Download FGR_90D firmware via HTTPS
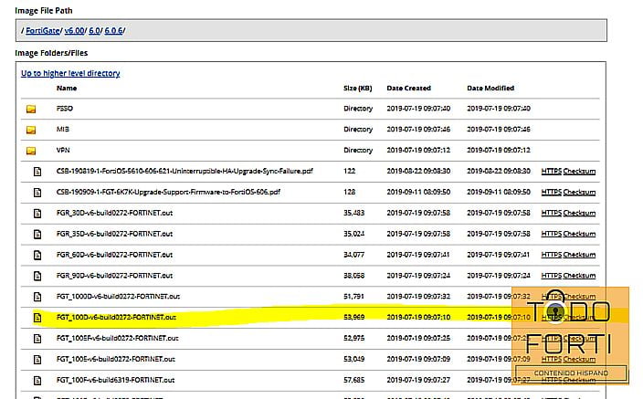 pyautogui.click(x=551, y=276)
